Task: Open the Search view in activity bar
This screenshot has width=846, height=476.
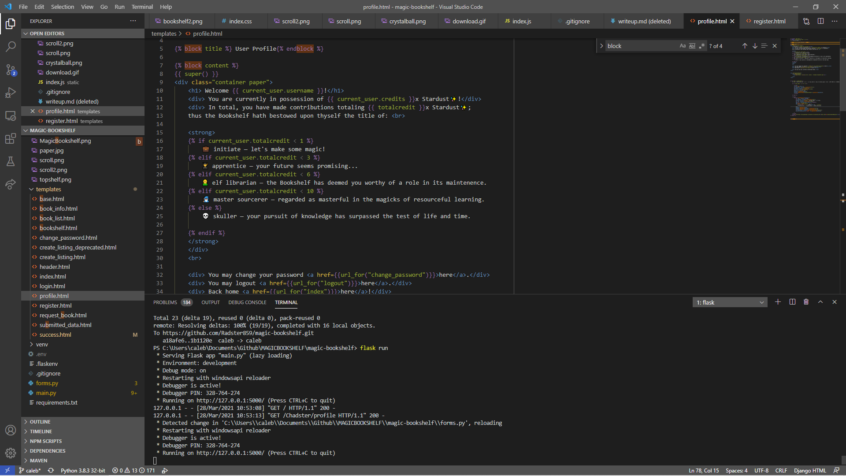Action: coord(11,46)
